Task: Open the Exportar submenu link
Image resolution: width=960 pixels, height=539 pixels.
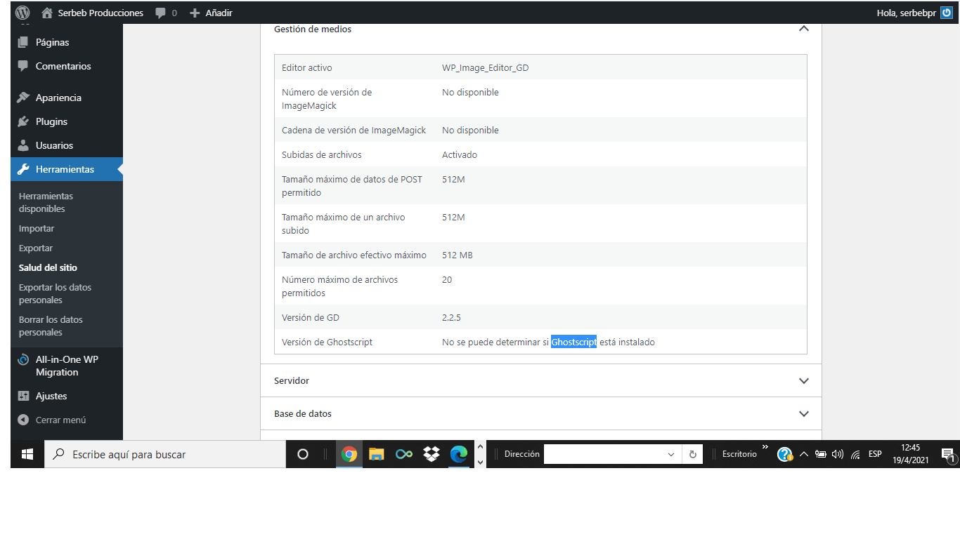Action: coord(36,248)
